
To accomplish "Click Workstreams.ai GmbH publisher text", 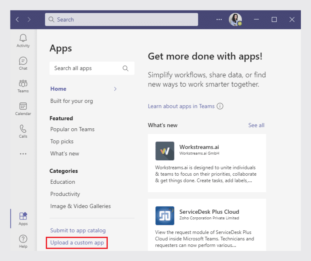I will (x=199, y=153).
